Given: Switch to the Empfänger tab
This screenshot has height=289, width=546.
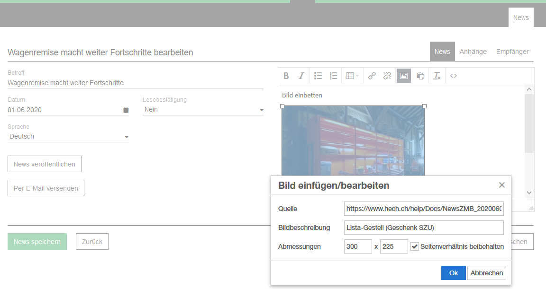Looking at the screenshot, I should (512, 52).
